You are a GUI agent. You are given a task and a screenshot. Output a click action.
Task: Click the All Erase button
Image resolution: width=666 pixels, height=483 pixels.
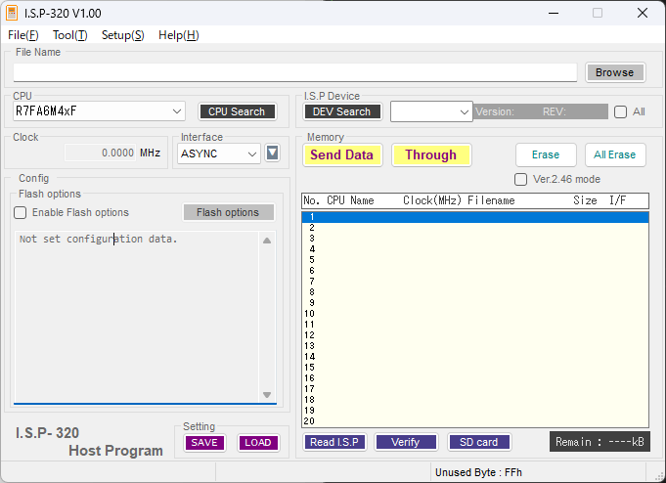coord(614,154)
